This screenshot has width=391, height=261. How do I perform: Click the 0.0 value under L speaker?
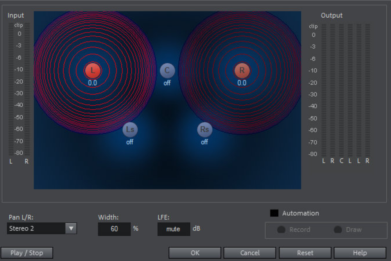tap(93, 83)
